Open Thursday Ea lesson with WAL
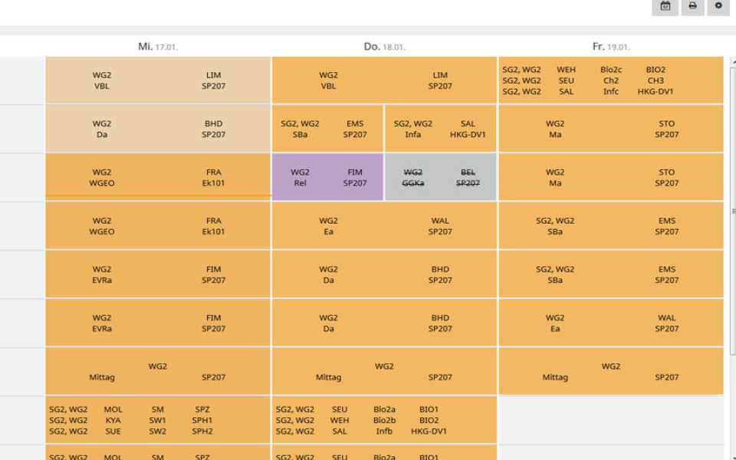Image resolution: width=736 pixels, height=460 pixels. pyautogui.click(x=384, y=226)
